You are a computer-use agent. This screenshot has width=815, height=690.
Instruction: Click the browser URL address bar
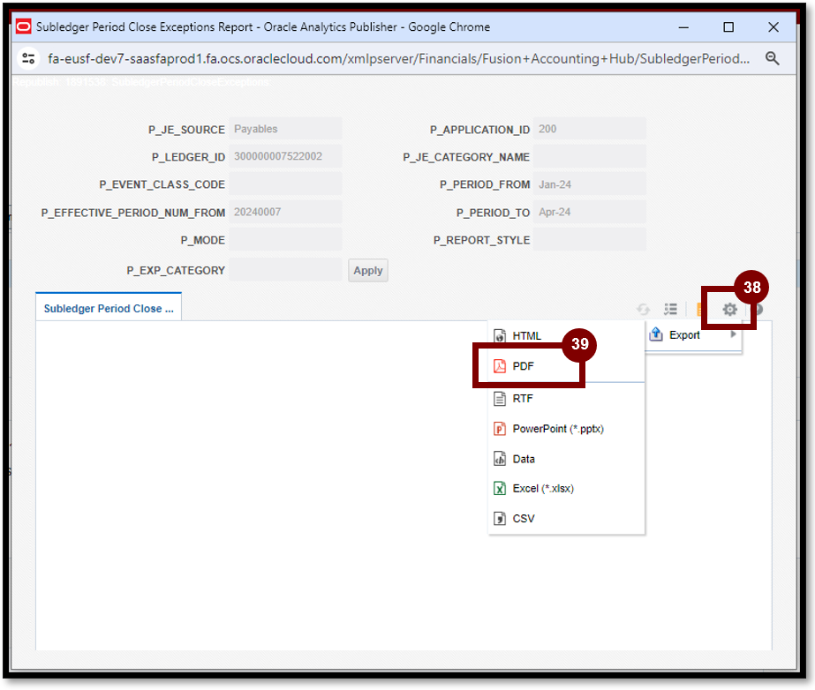pyautogui.click(x=399, y=58)
